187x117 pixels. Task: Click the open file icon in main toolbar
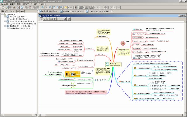coord(7,7)
